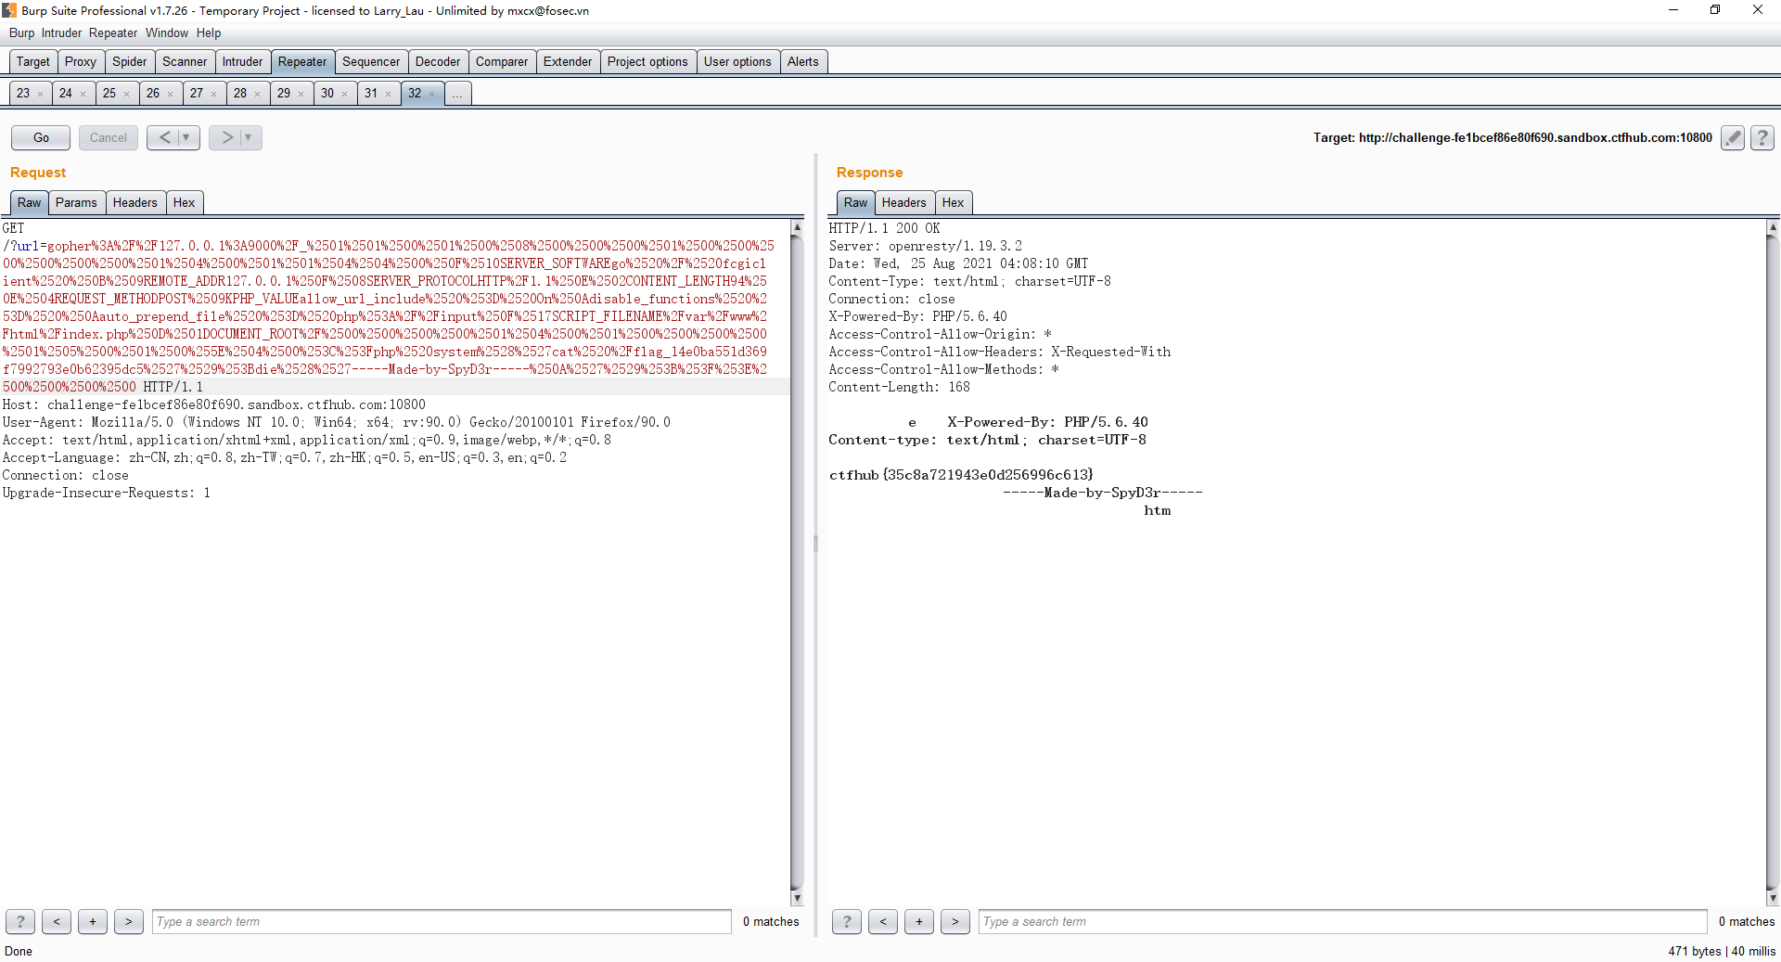
Task: Click the request search term field
Action: coord(442,921)
